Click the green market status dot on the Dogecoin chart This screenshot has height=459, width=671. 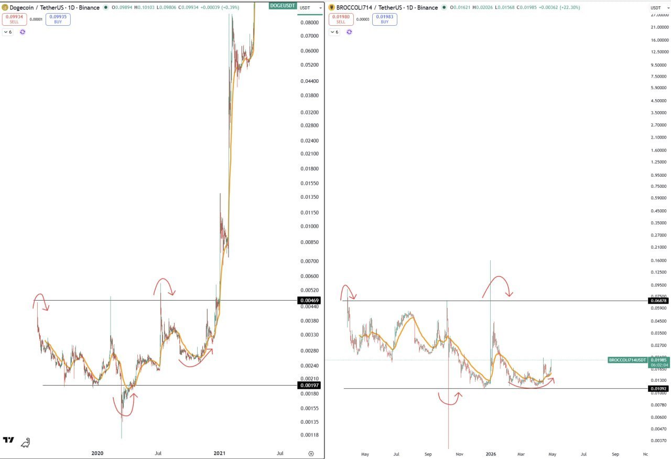click(106, 7)
